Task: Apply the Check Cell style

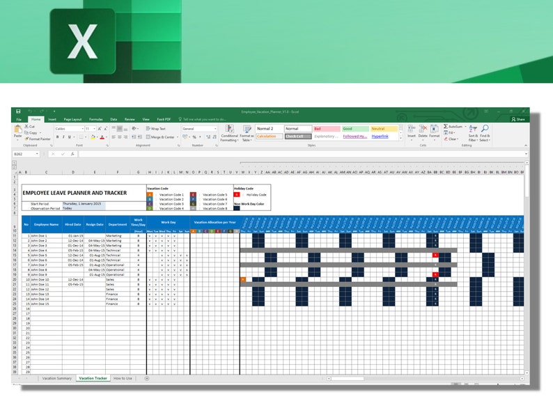Action: (298, 136)
